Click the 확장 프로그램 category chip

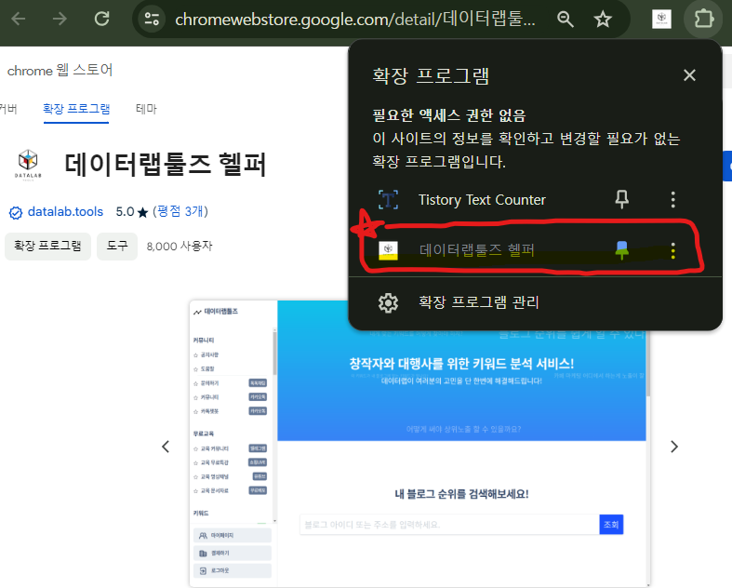(47, 247)
